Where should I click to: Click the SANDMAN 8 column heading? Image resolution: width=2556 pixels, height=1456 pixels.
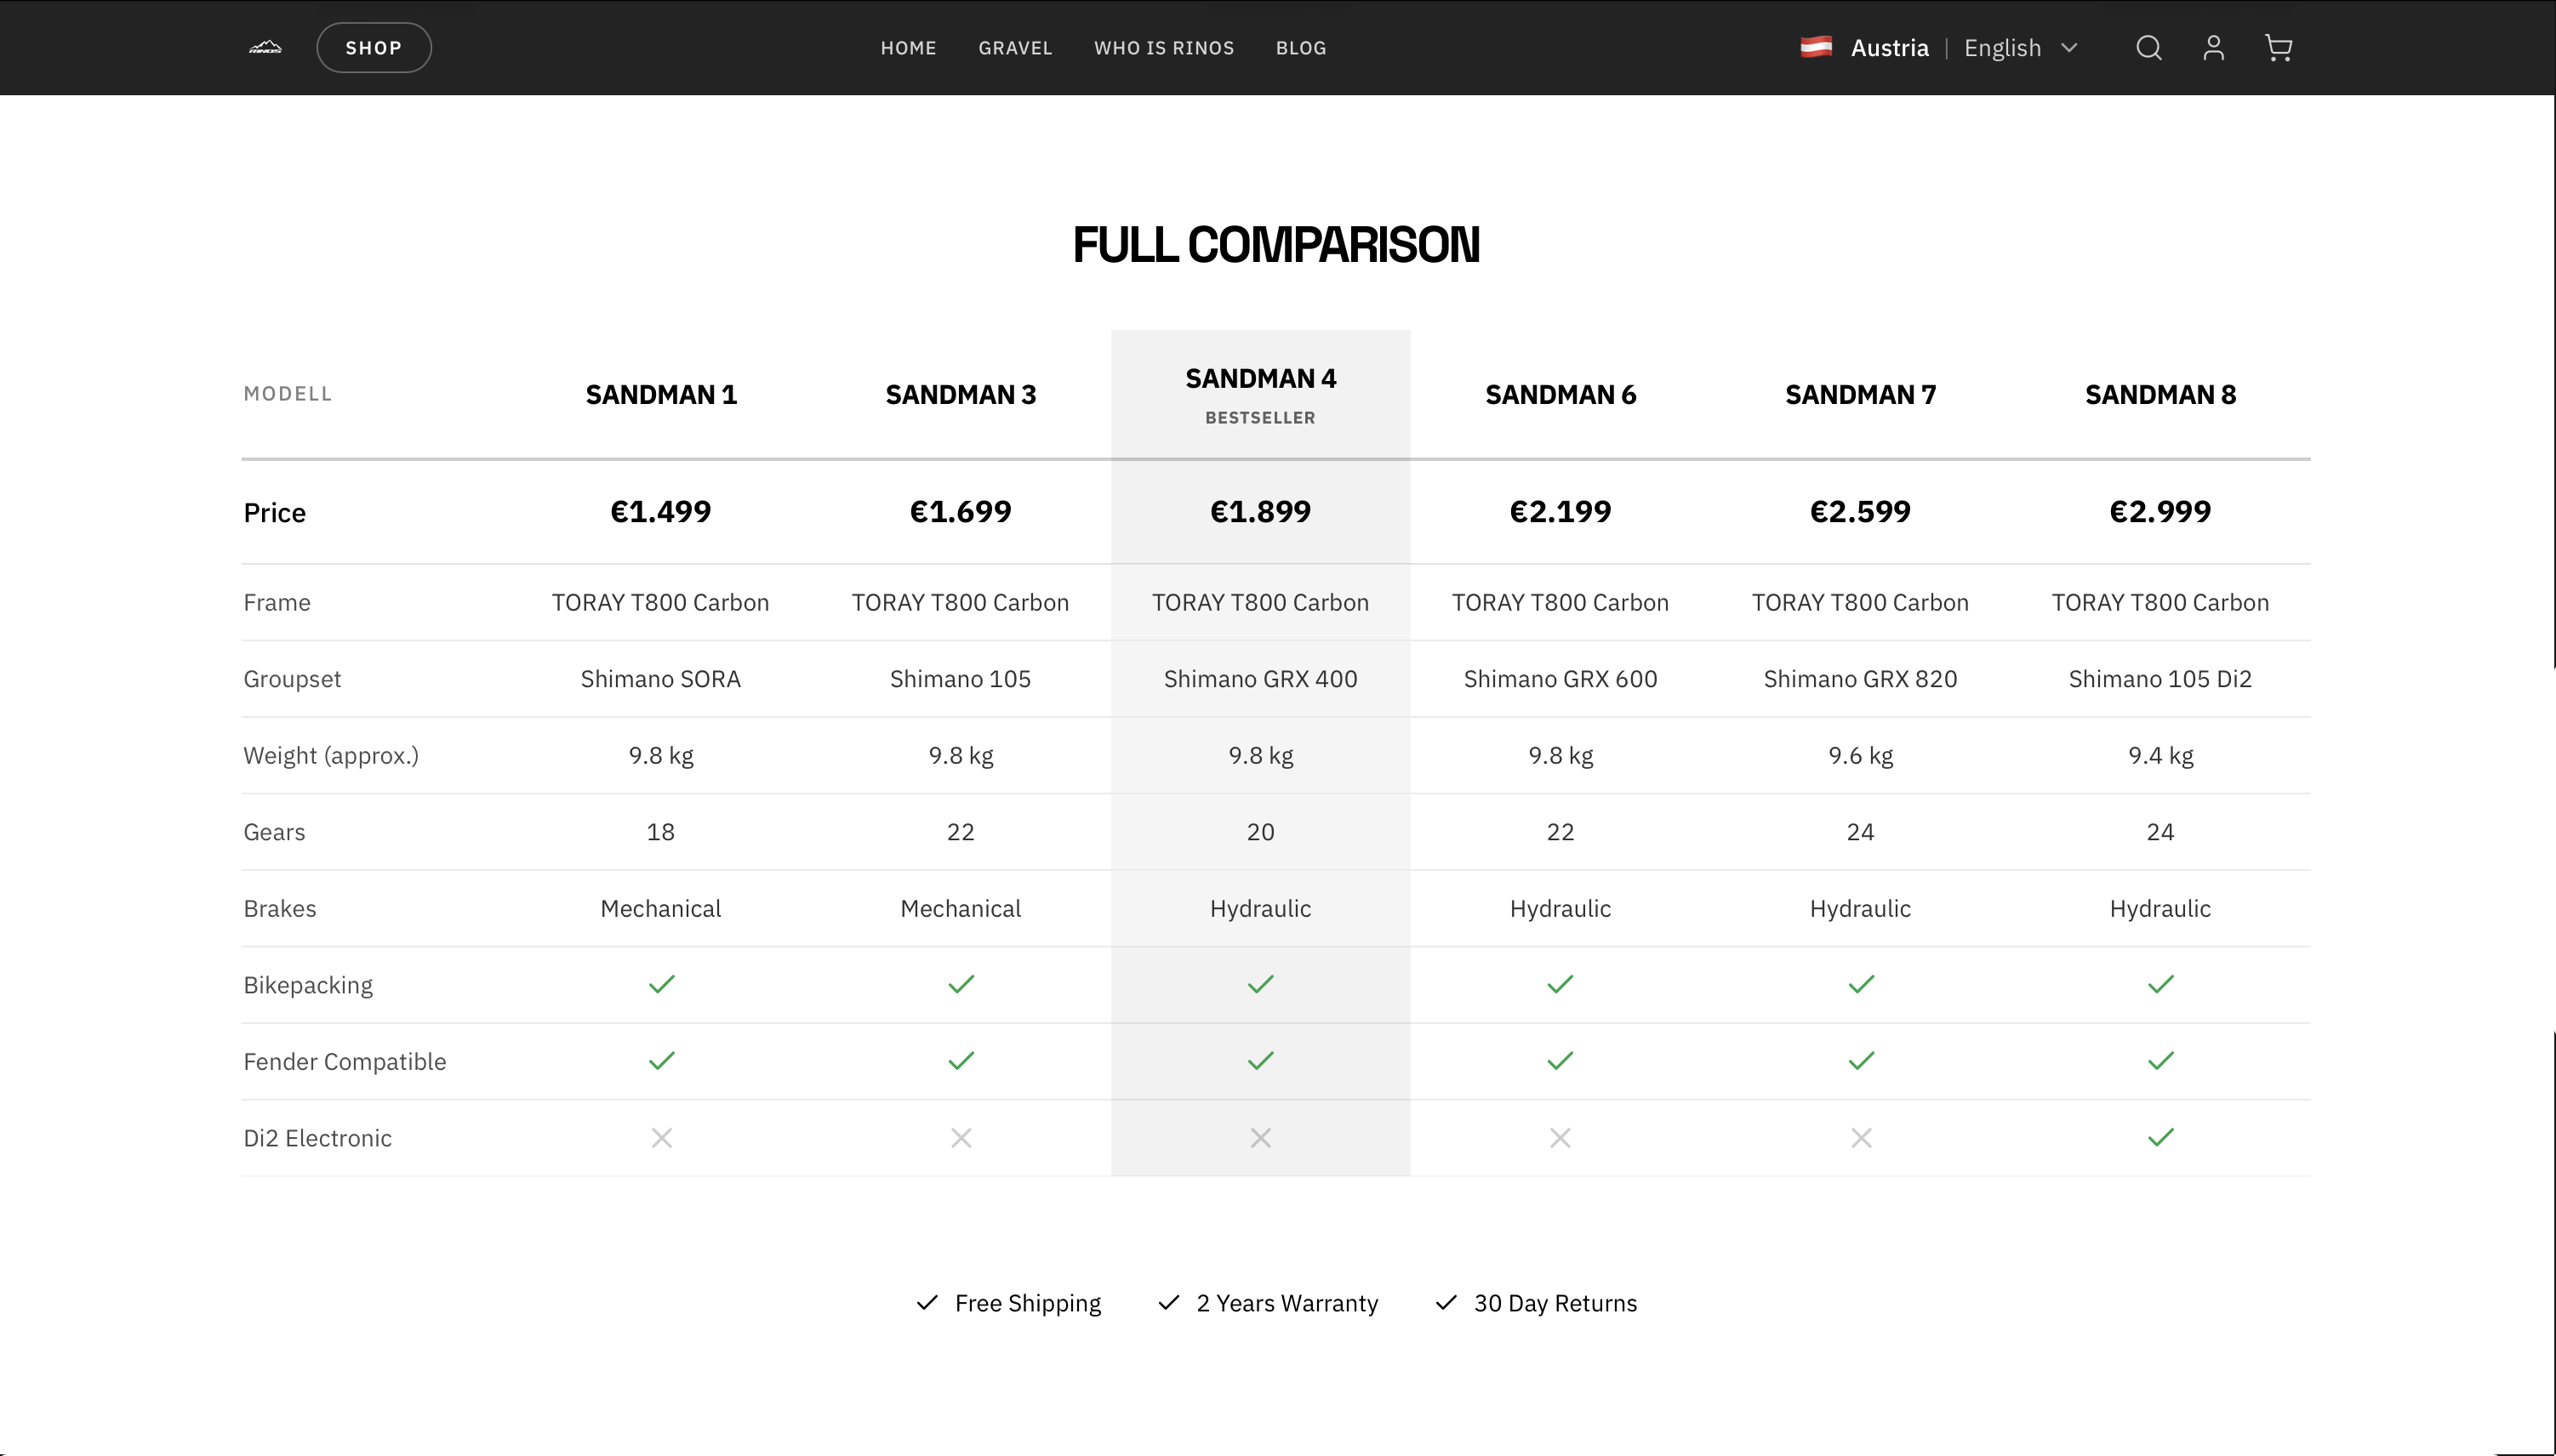tap(2161, 395)
